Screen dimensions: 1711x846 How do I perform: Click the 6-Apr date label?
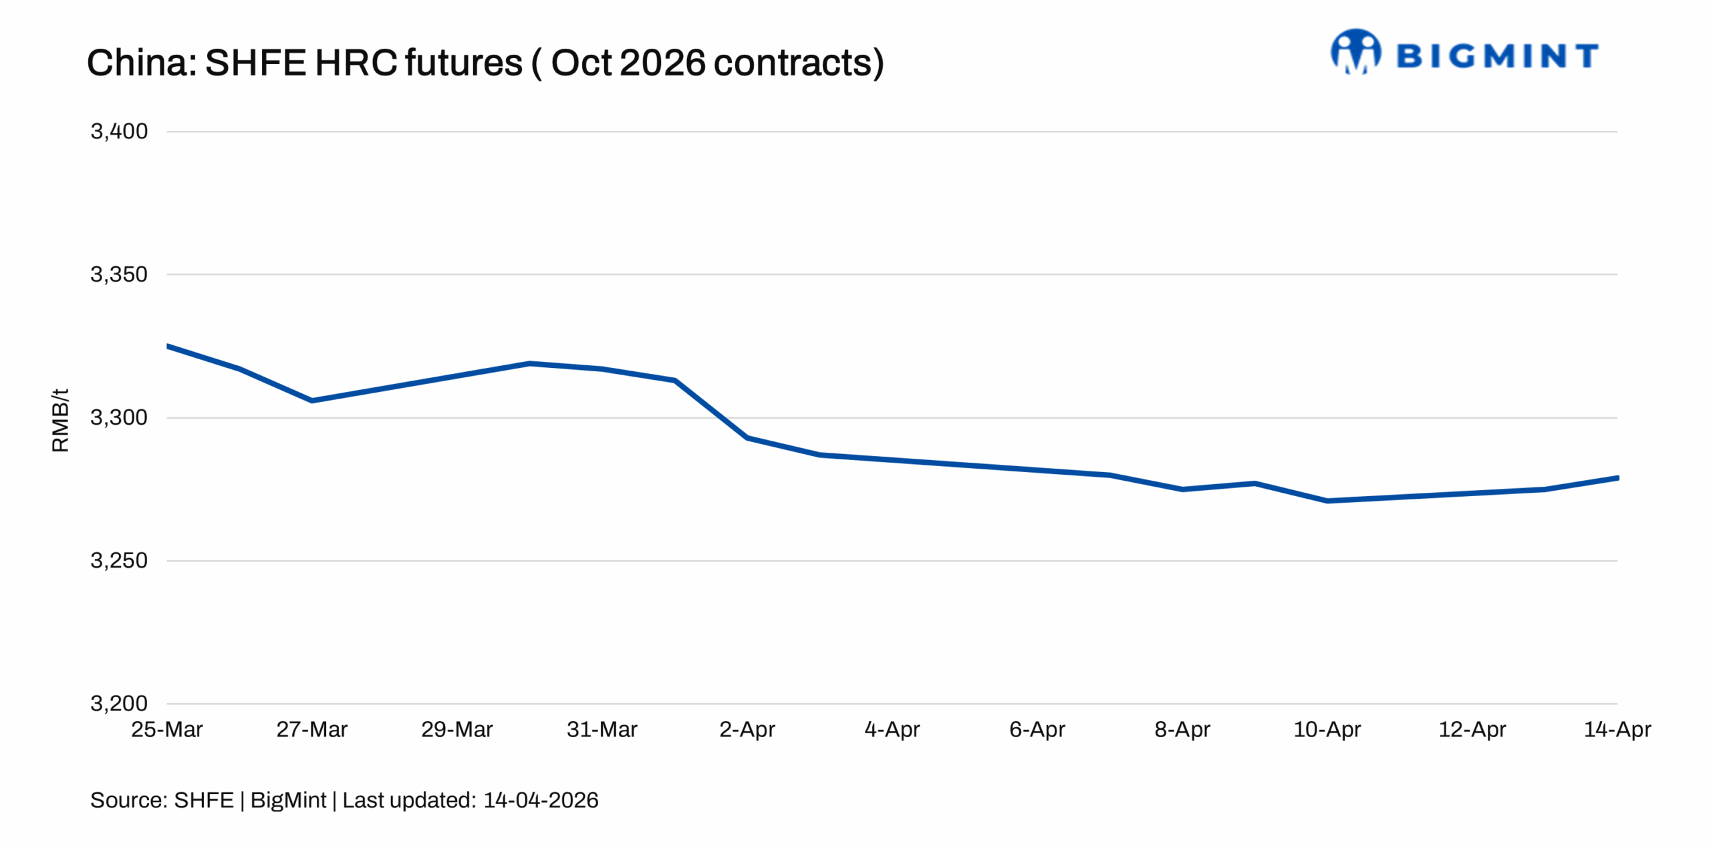point(1037,729)
